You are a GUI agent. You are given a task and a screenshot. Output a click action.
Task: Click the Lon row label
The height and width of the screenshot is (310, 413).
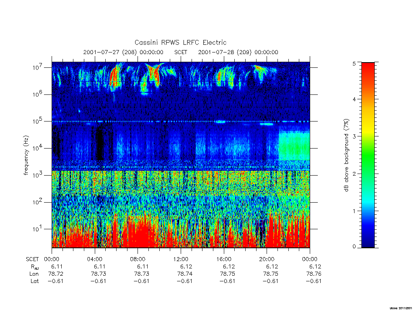[34, 274]
